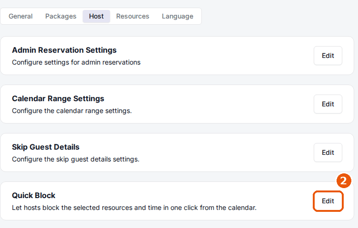
Task: Click 'Configure the calendar range settings.' text
Action: click(x=72, y=111)
